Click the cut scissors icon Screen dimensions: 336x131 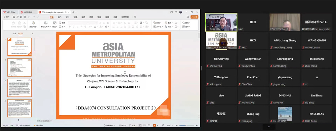25,23
